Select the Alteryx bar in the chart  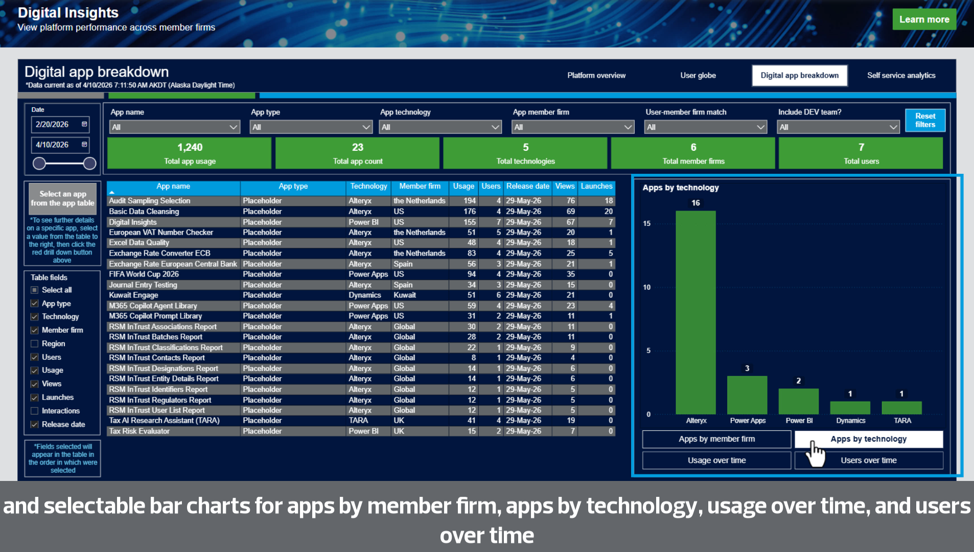pos(695,312)
